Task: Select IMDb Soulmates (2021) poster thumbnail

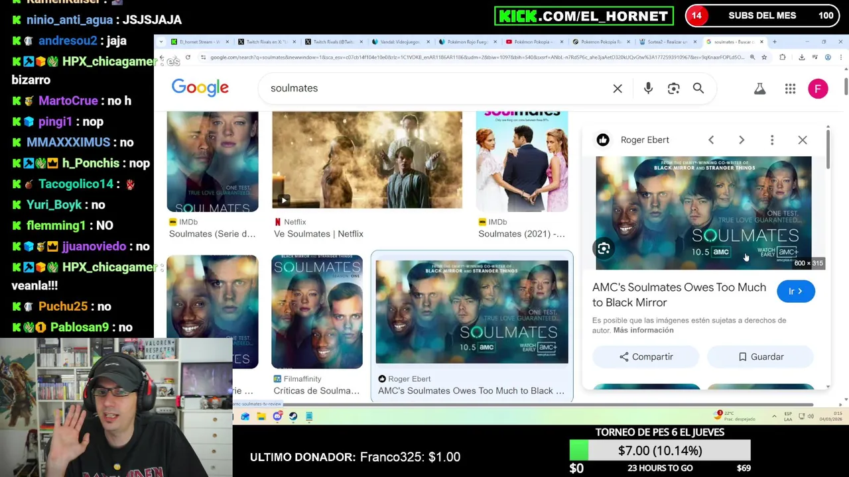Action: point(522,162)
